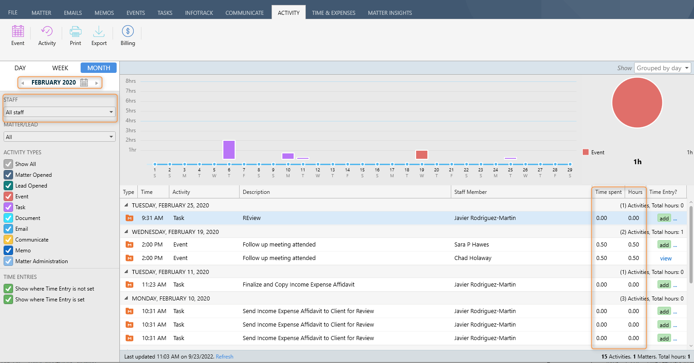
Task: Click the Activity icon in ribbon
Action: click(x=47, y=31)
